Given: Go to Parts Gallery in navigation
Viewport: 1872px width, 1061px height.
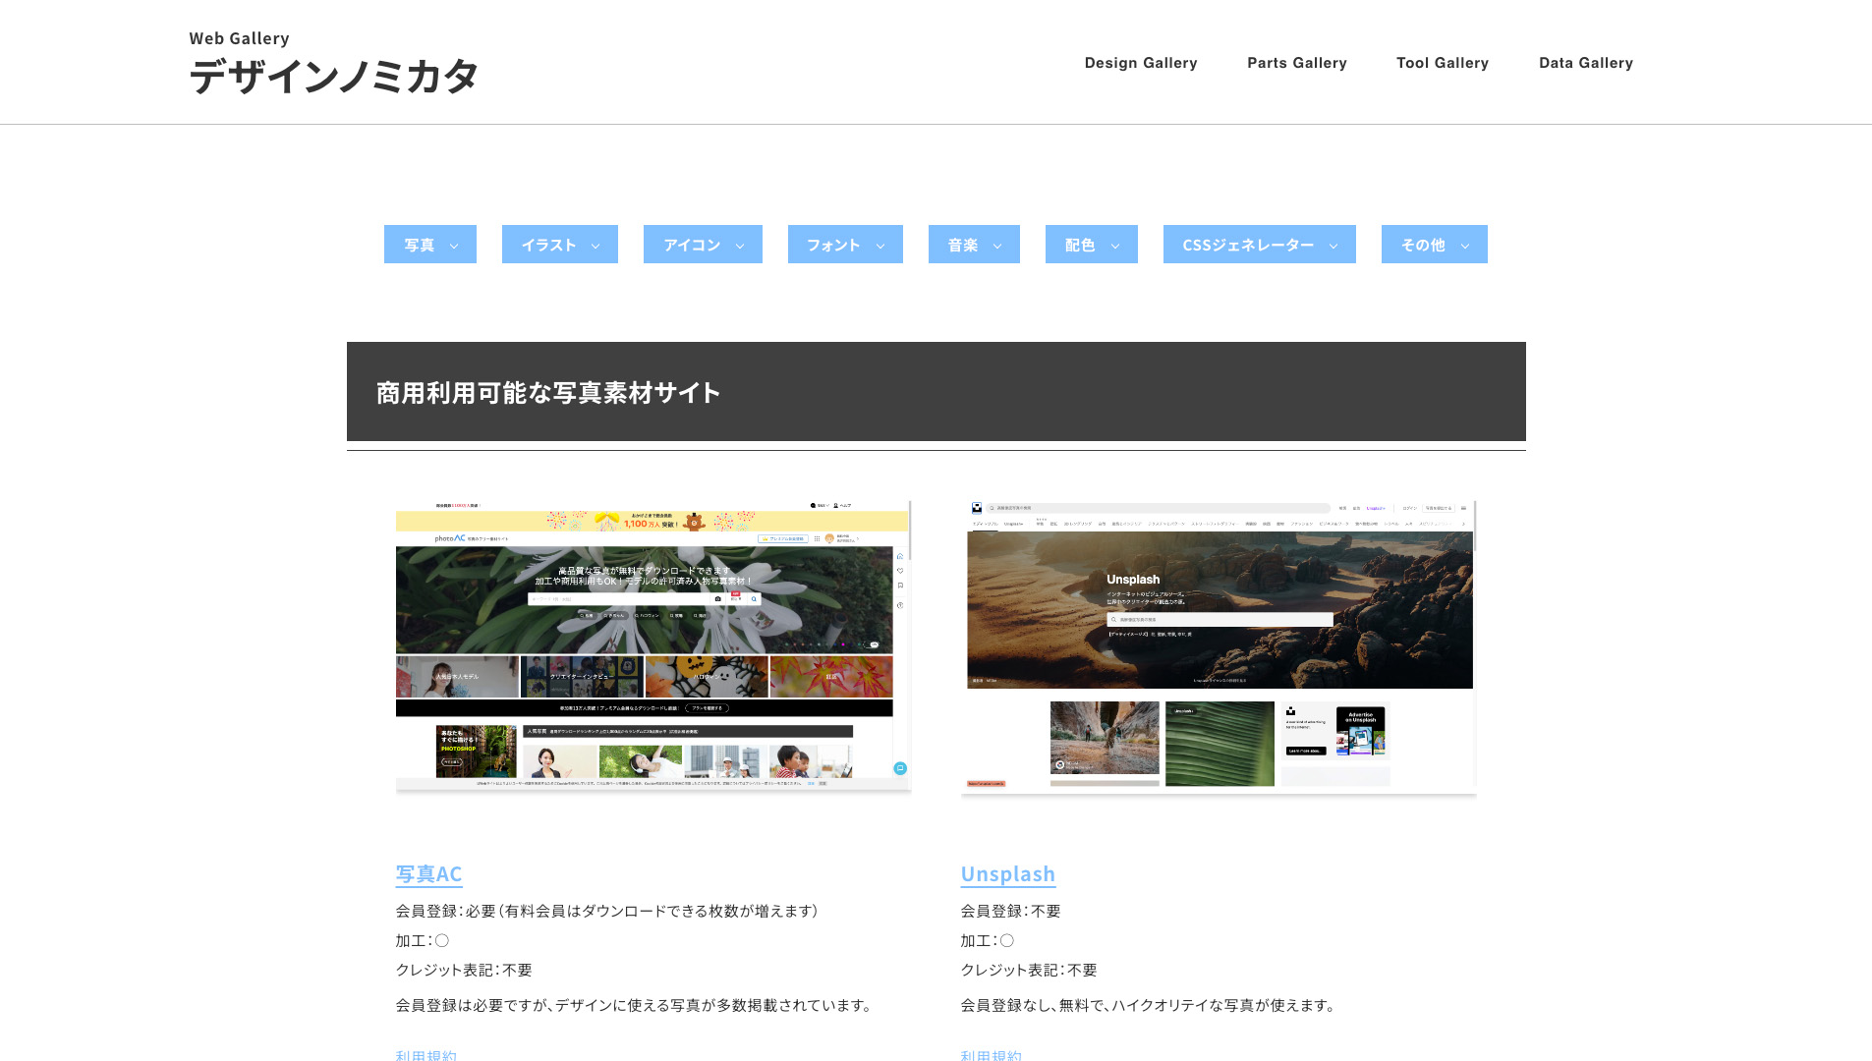Looking at the screenshot, I should [1296, 63].
